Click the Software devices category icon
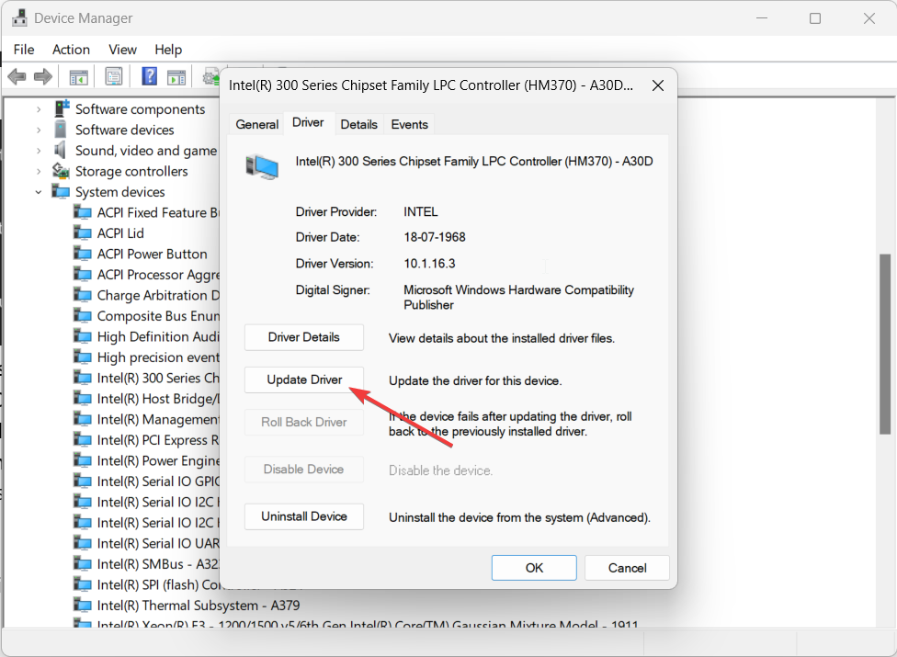This screenshot has width=897, height=657. point(60,130)
